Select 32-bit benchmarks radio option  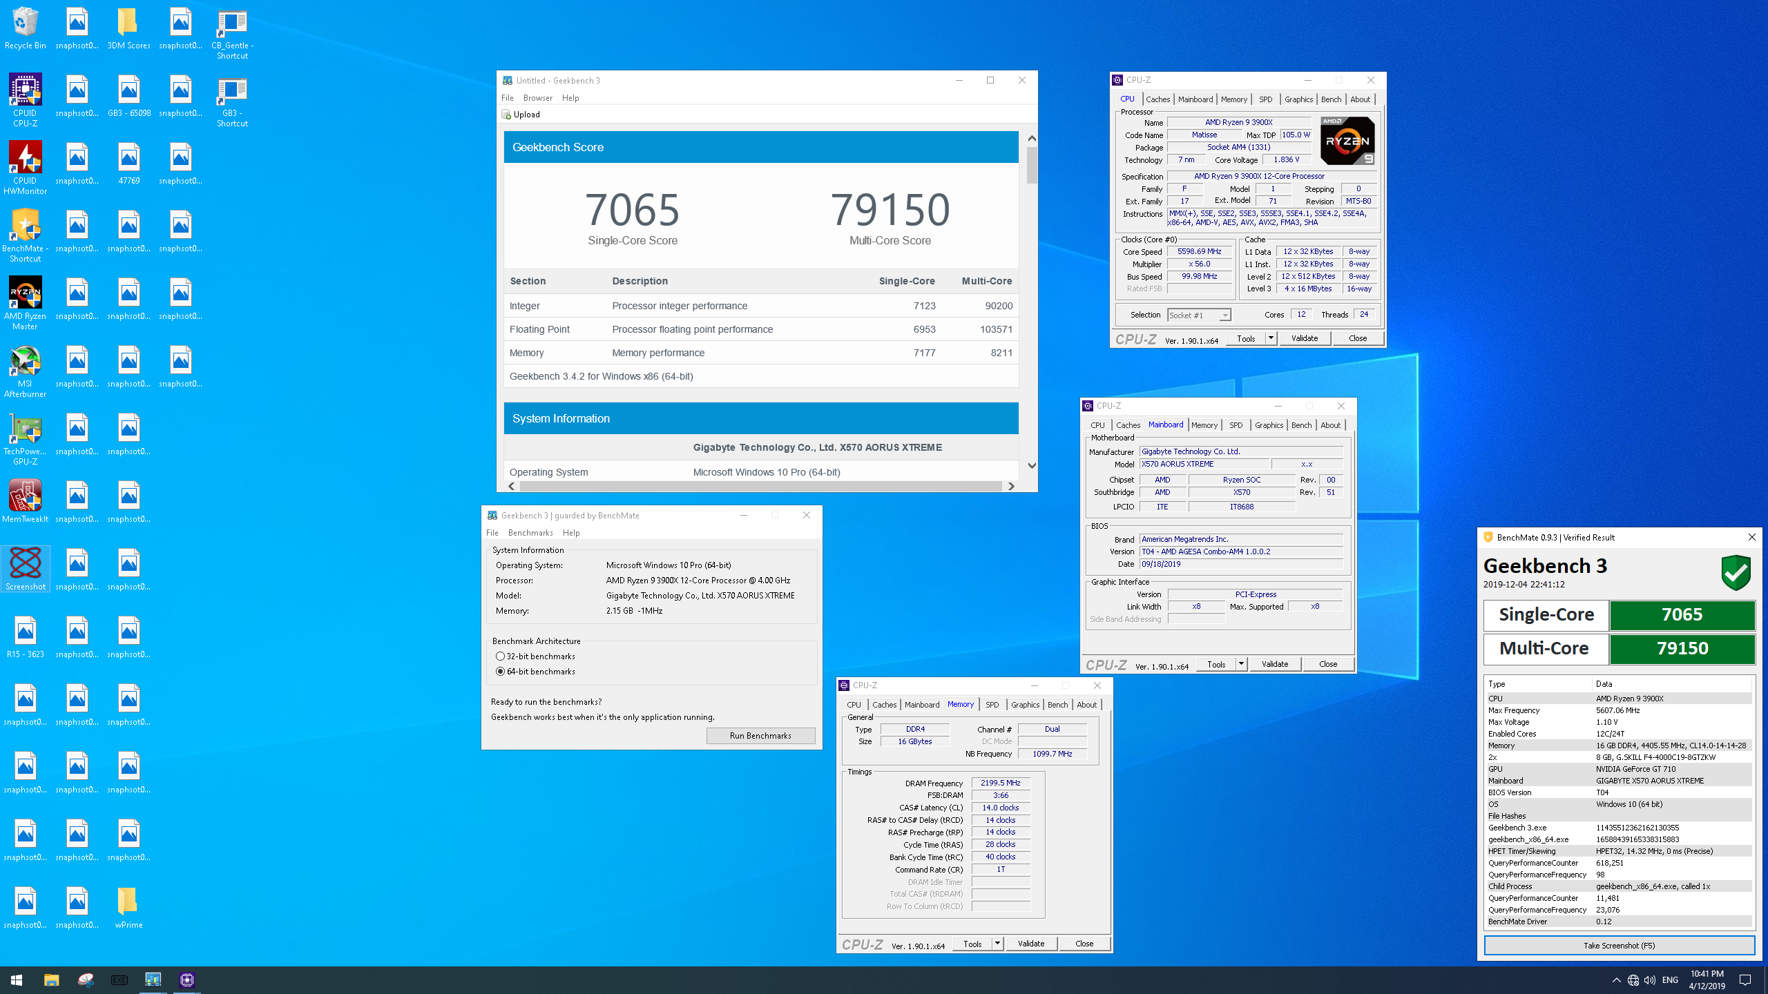[500, 656]
